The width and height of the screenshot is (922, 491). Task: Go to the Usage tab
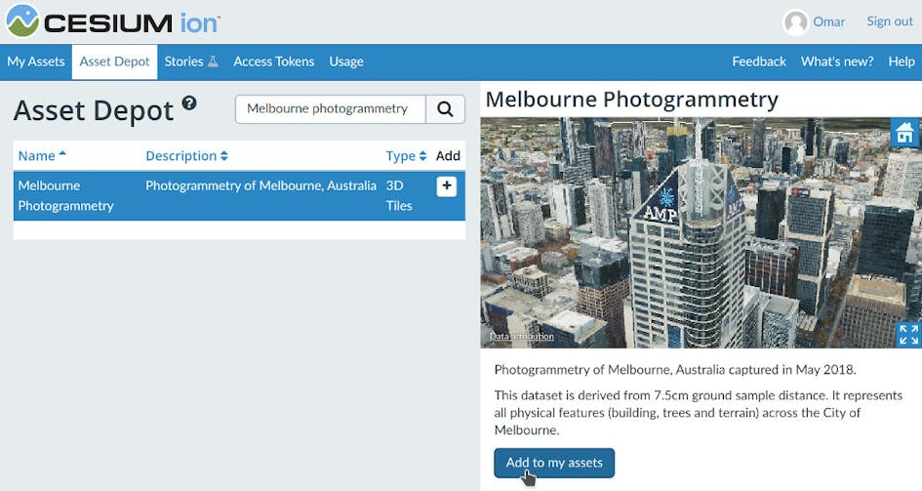click(346, 61)
